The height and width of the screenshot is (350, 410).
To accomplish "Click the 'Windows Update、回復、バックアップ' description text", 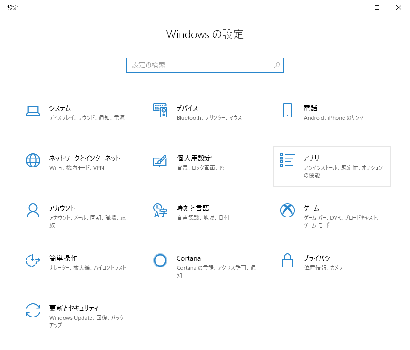I will (87, 322).
